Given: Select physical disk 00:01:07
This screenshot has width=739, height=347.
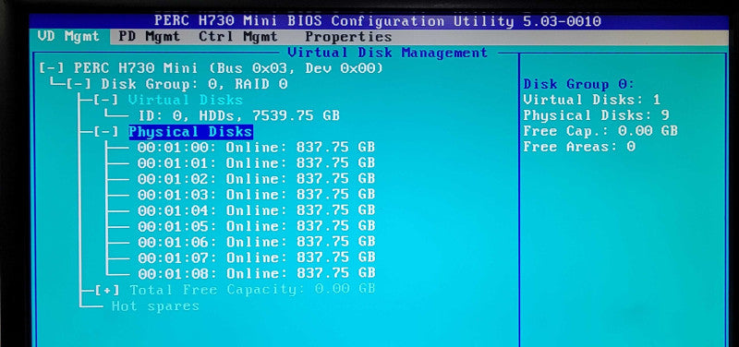Looking at the screenshot, I should pyautogui.click(x=257, y=257).
